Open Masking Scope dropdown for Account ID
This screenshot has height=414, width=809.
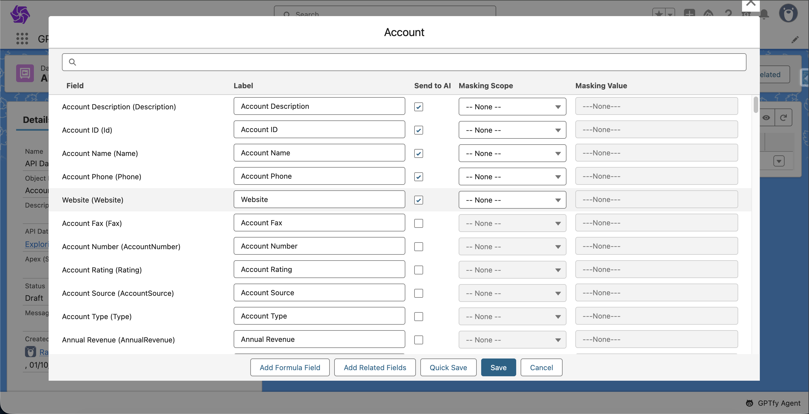tap(512, 130)
